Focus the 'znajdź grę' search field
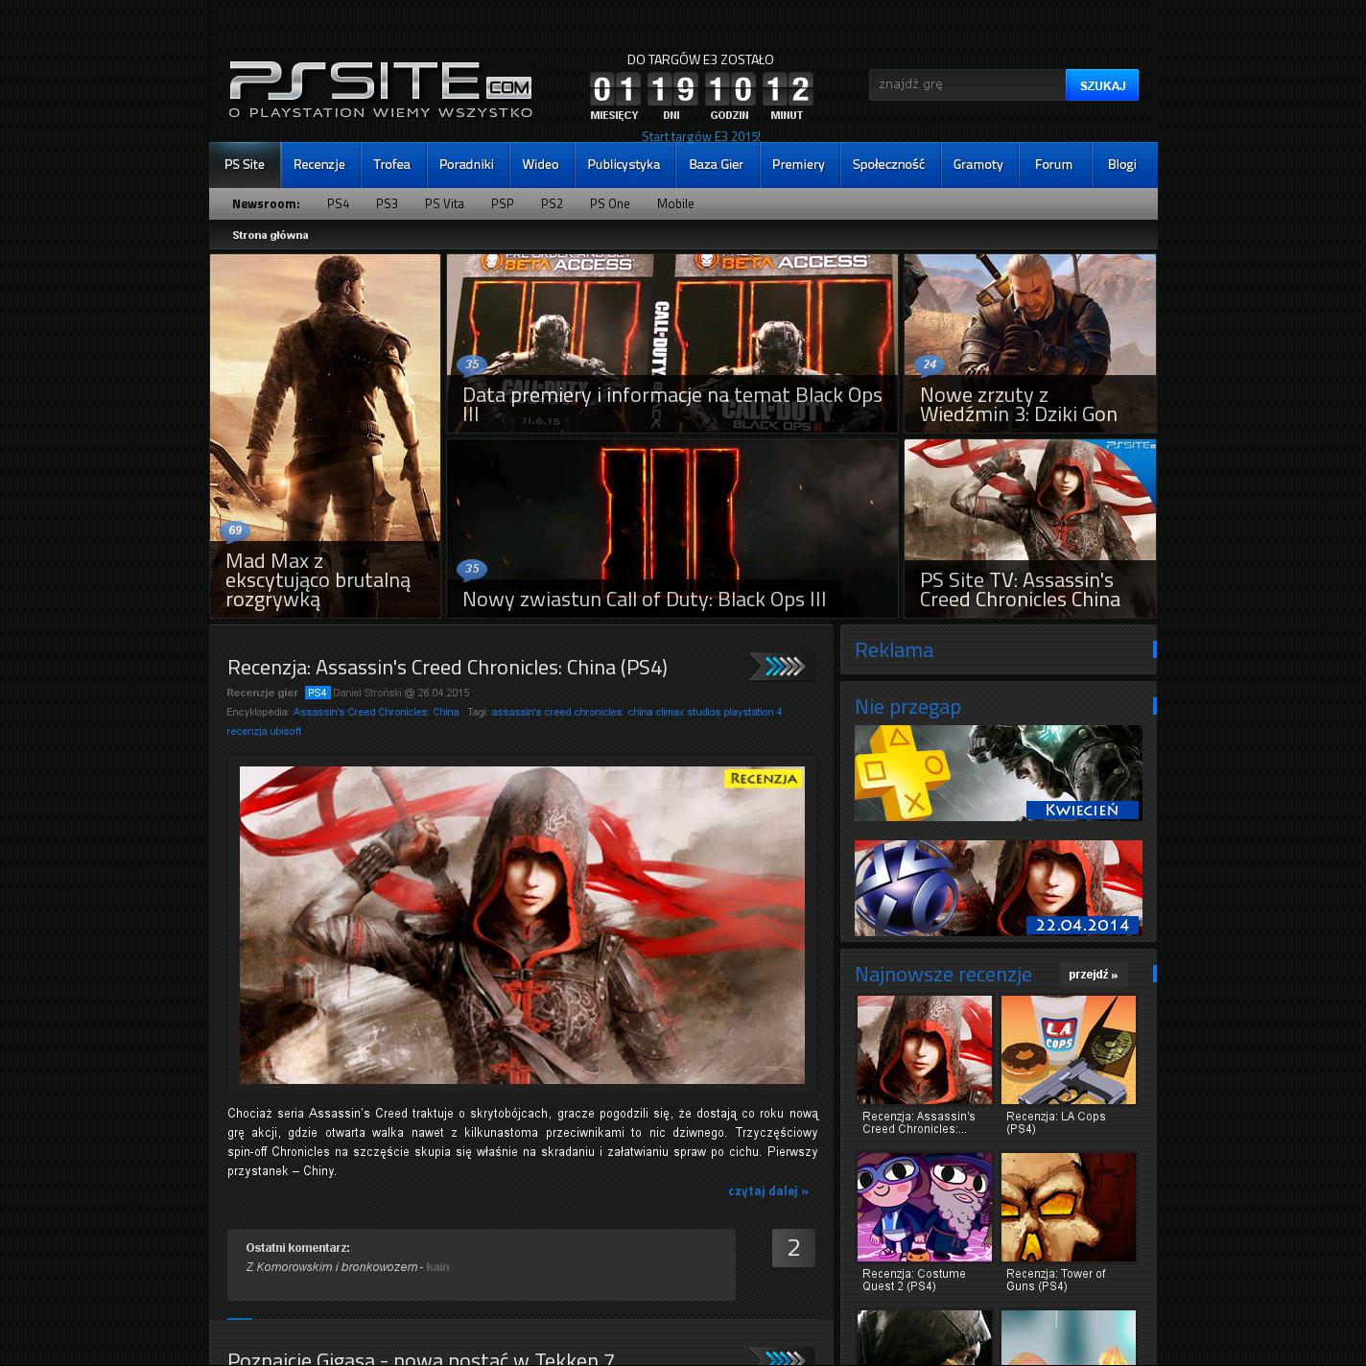The width and height of the screenshot is (1366, 1366). coord(966,84)
